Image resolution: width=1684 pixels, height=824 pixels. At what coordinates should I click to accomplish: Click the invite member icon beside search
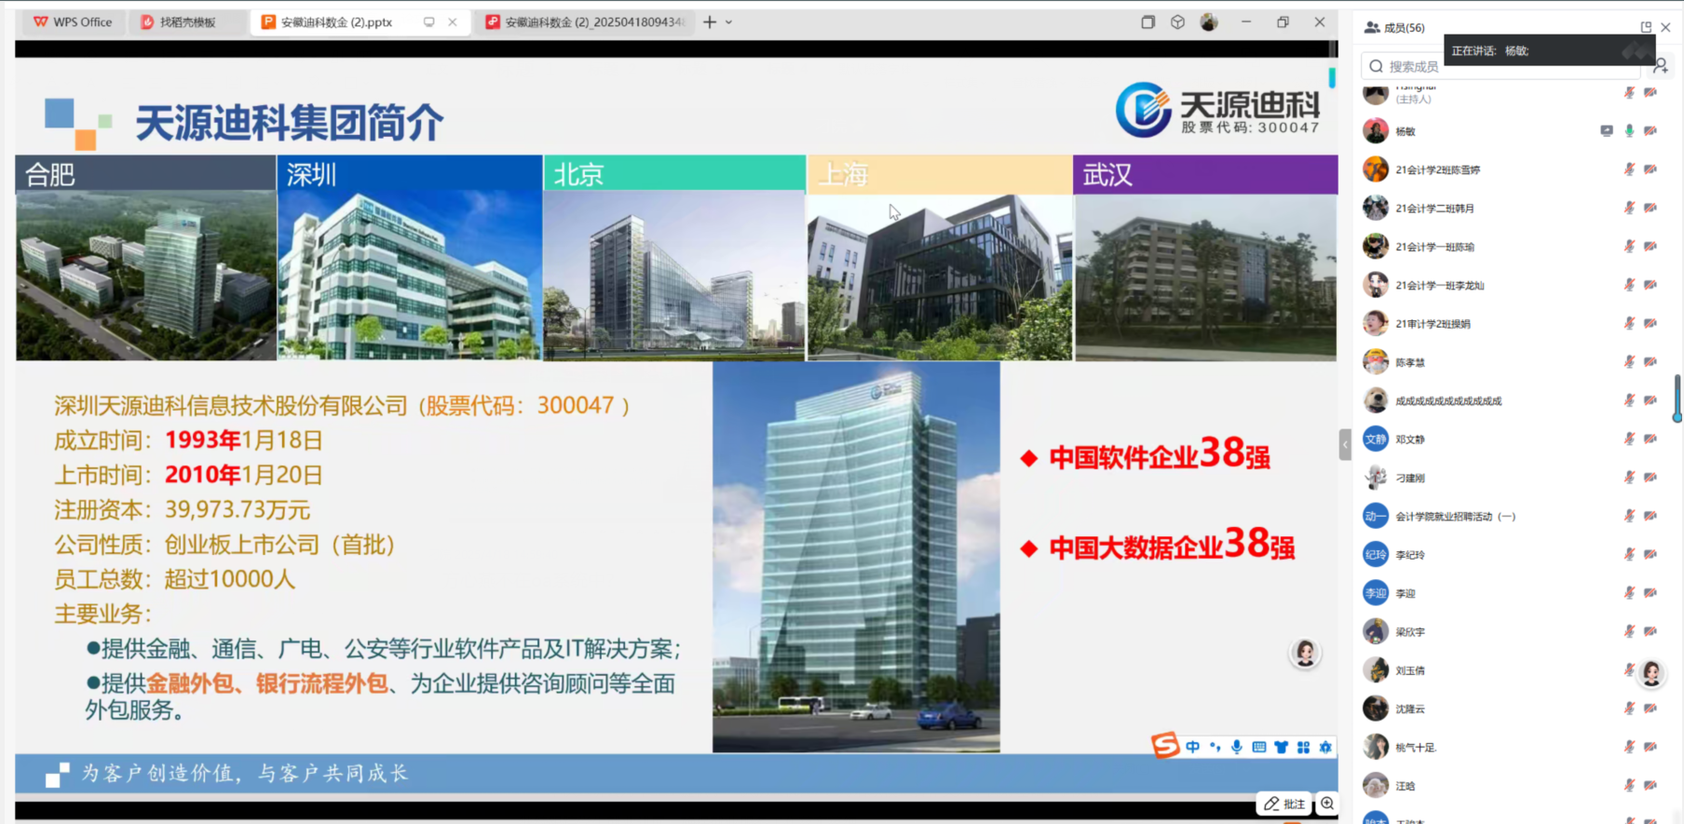coord(1661,66)
